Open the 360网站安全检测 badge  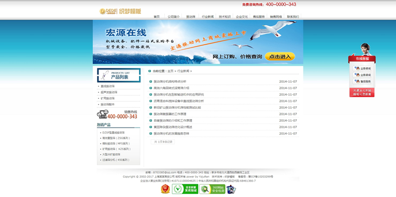[x=212, y=189]
